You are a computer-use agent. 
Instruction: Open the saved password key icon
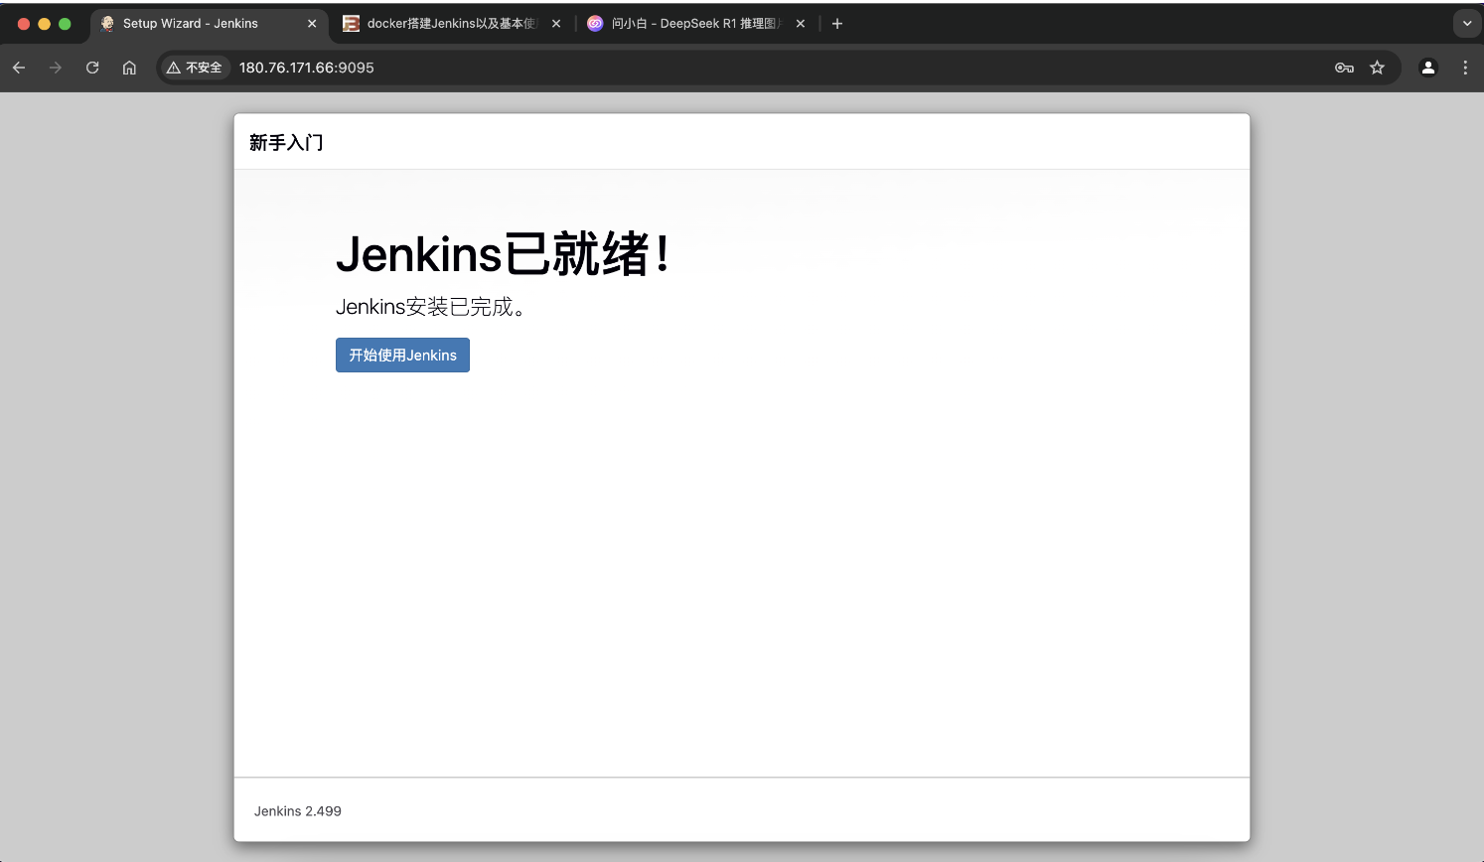tap(1344, 68)
